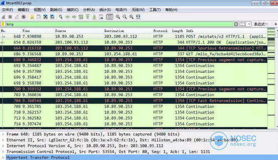
Task: Click the find packet magnifier icon
Action: (x=61, y=17)
